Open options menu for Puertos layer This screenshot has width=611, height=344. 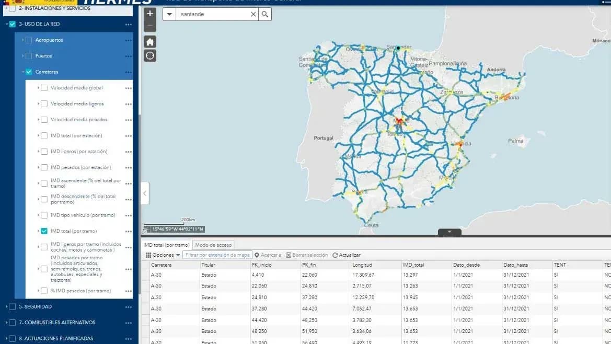(128, 56)
